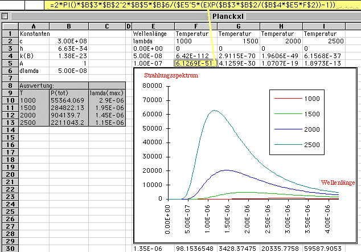Select column E header

coord(153,26)
